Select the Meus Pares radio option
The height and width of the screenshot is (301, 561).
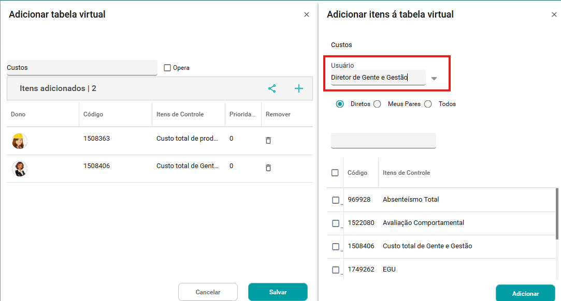[x=377, y=104]
